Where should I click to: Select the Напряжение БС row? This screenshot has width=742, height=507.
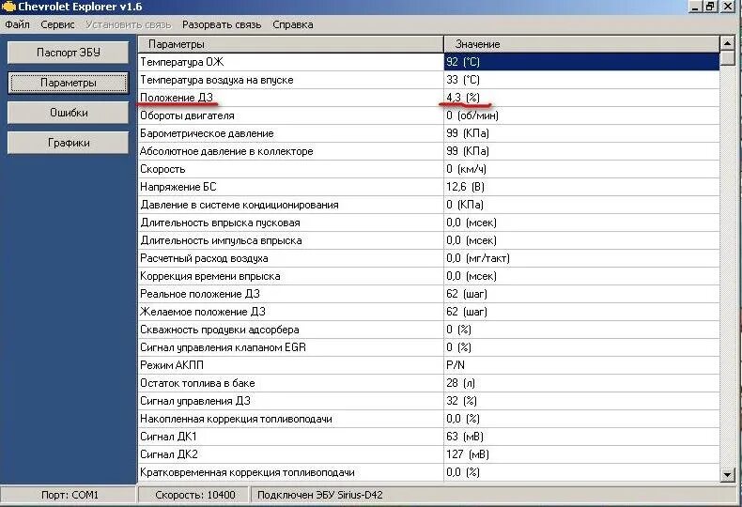click(x=428, y=187)
